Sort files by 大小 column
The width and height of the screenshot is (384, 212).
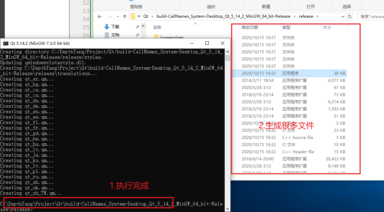(327, 28)
